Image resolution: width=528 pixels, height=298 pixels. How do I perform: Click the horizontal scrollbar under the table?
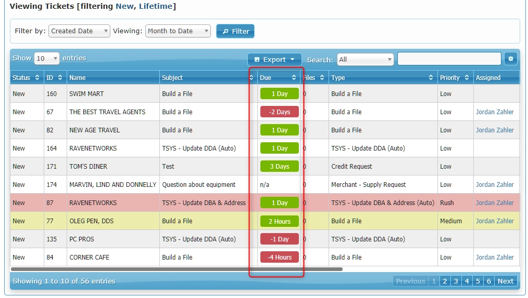[177, 269]
